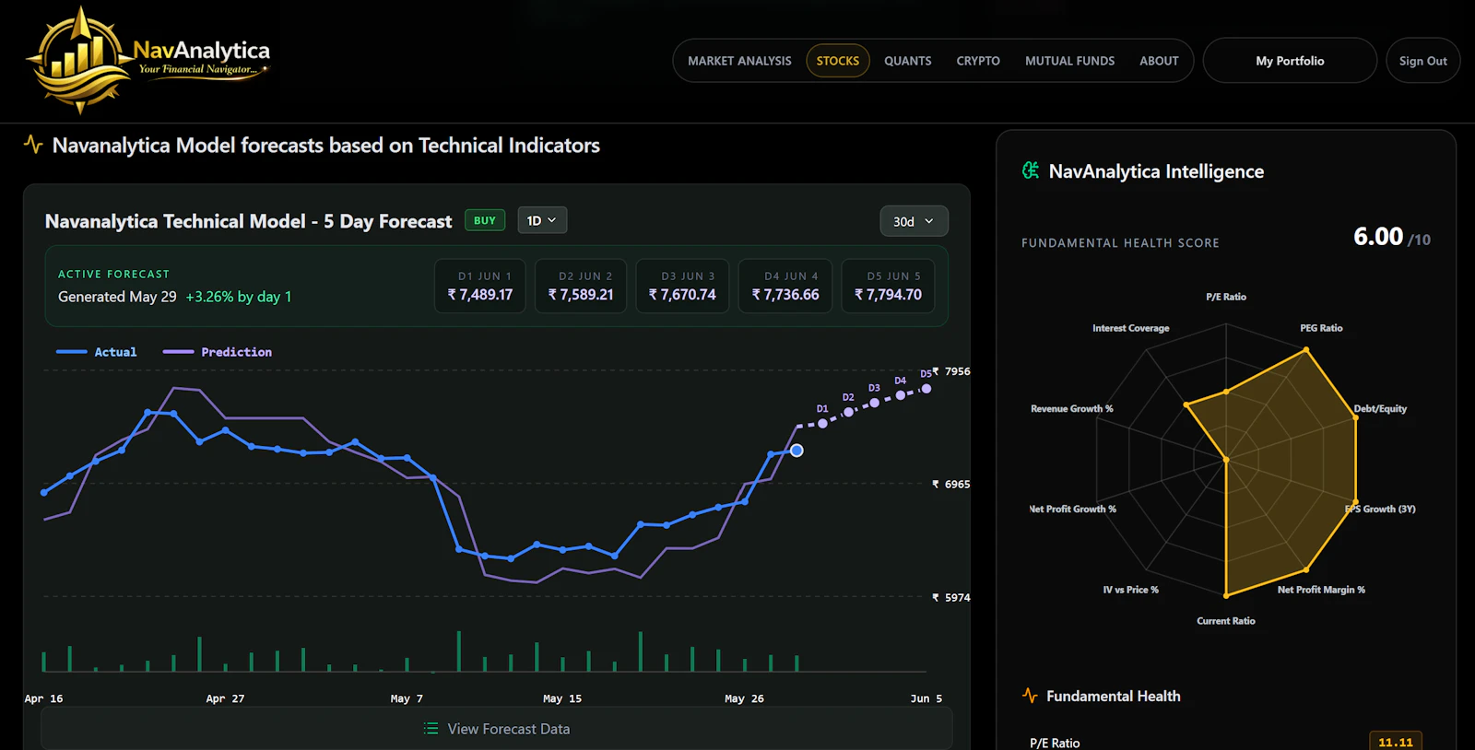Click the P/E Ratio label atop radar

point(1226,297)
